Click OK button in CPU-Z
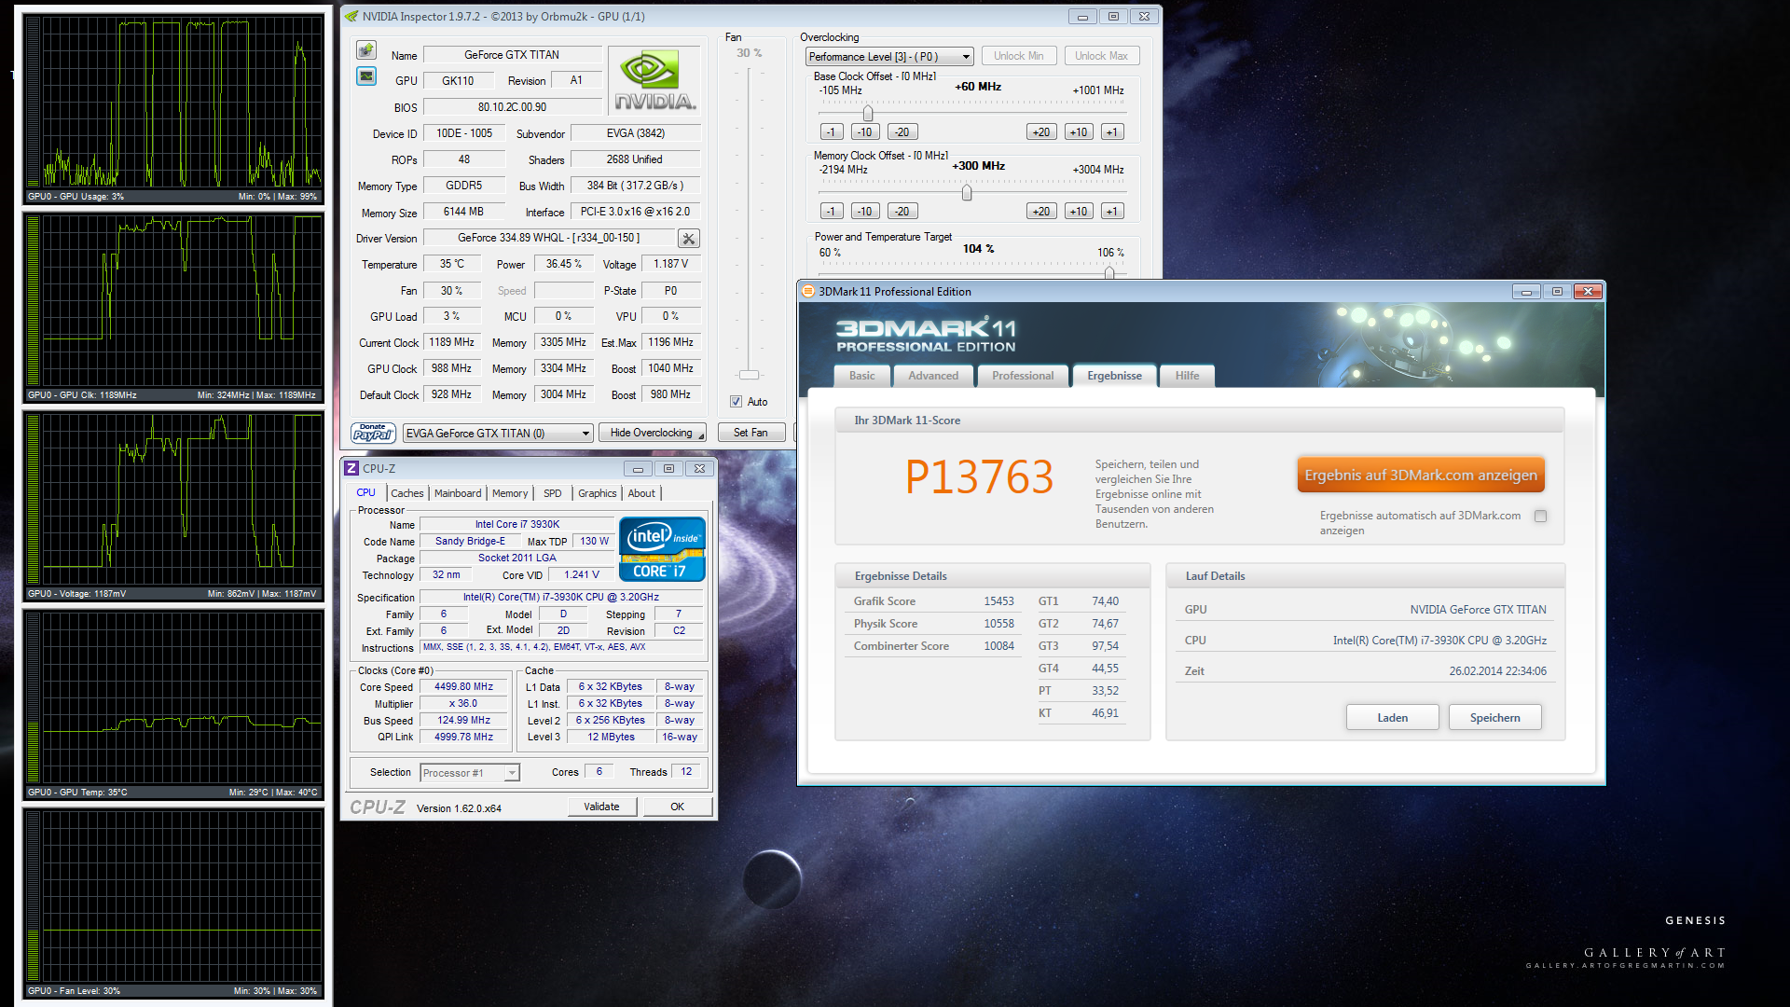Image resolution: width=1790 pixels, height=1007 pixels. pos(678,807)
